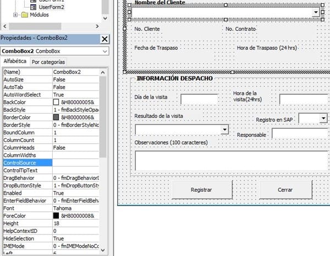Select the AutoTab property
This screenshot has width=330, height=256.
28,87
